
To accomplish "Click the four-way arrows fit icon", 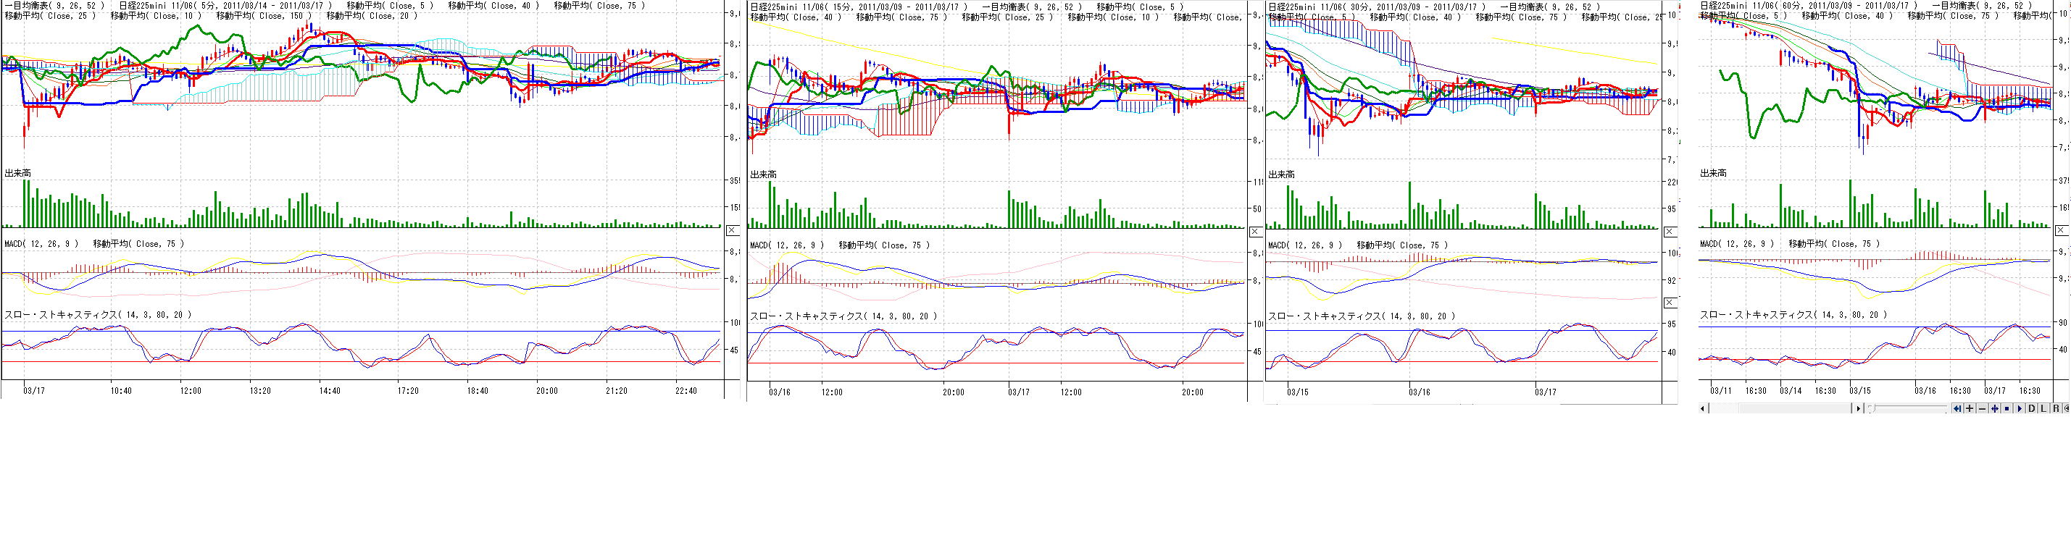I will point(1995,409).
